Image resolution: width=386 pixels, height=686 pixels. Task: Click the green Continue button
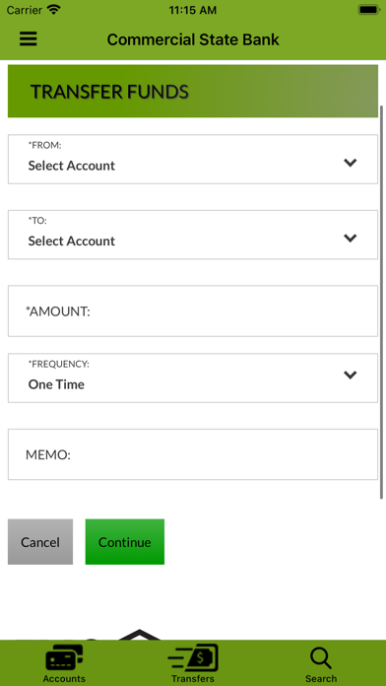(x=125, y=542)
